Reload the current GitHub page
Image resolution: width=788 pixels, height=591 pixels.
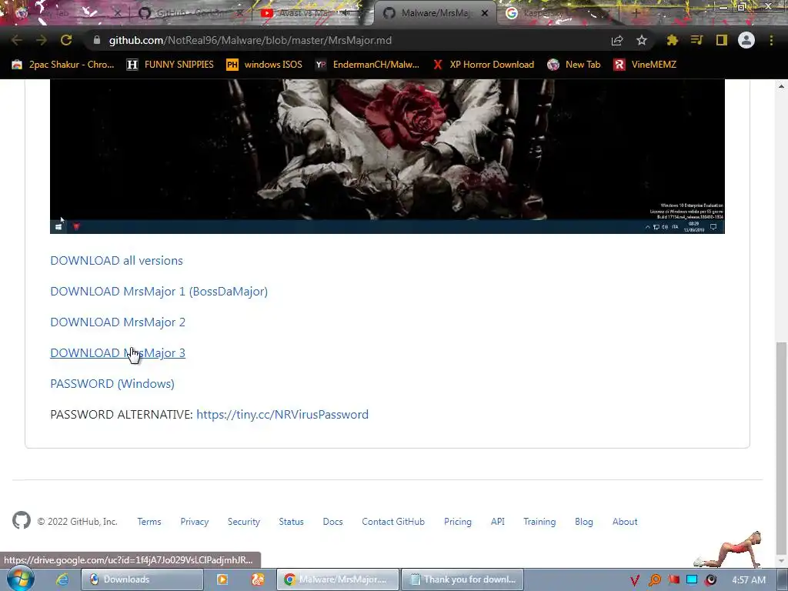66,40
